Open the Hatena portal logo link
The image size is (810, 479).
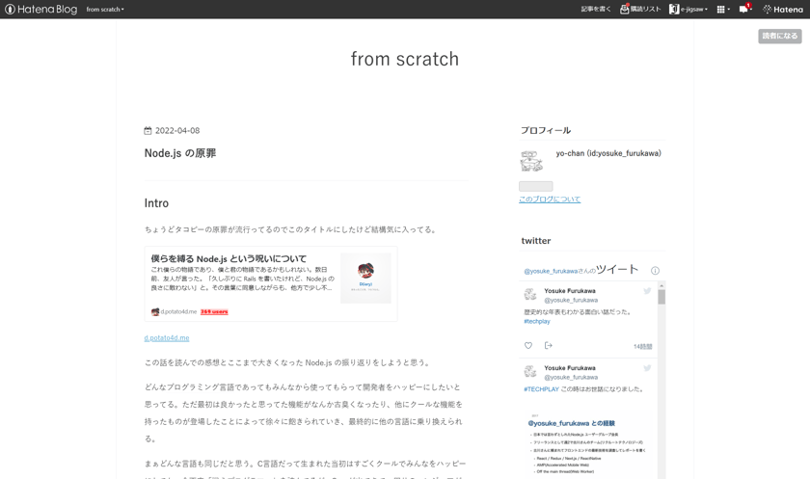coord(783,10)
